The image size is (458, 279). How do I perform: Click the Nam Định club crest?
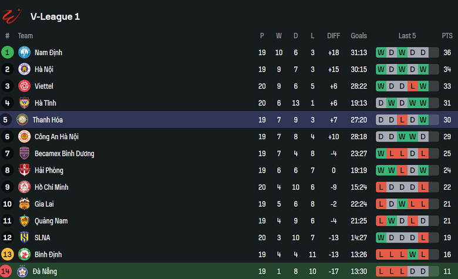coord(24,52)
